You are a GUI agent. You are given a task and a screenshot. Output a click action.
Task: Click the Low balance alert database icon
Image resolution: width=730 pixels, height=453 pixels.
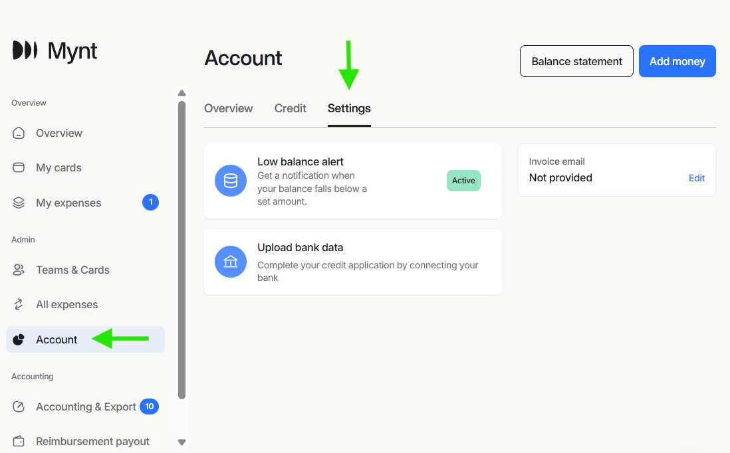(x=230, y=180)
